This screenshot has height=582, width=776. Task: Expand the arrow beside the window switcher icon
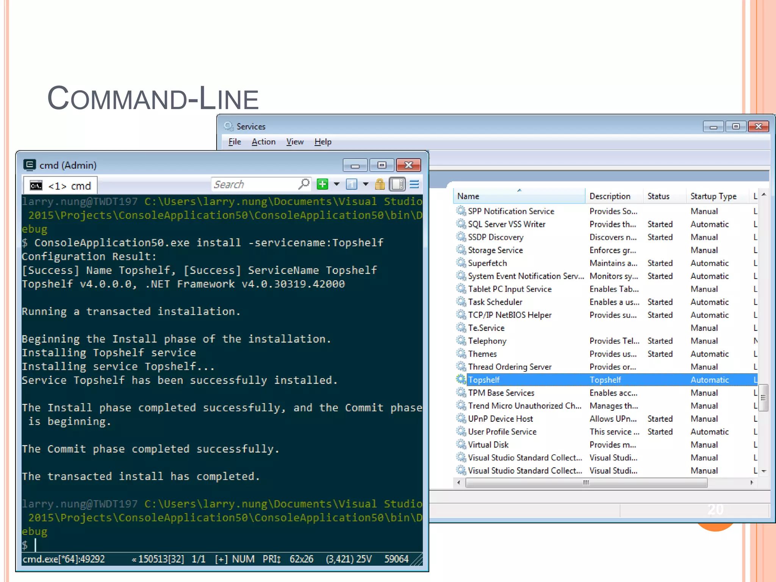pyautogui.click(x=365, y=184)
